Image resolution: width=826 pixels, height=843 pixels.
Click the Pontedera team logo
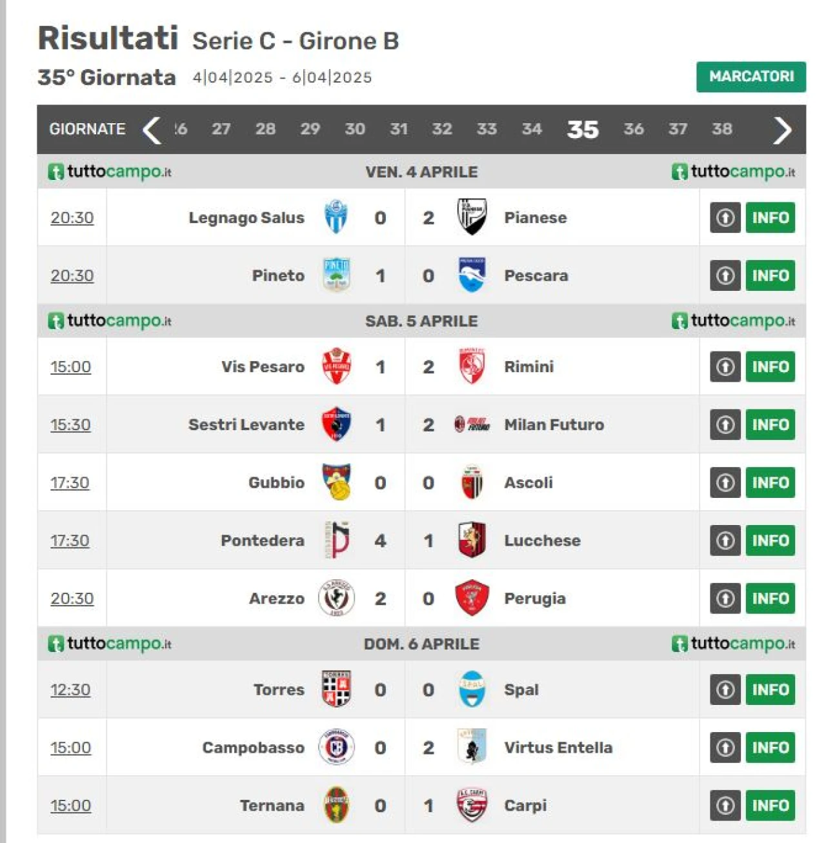pos(336,540)
